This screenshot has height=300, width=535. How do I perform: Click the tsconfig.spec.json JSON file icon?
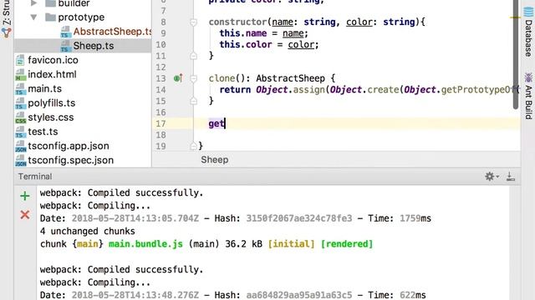pyautogui.click(x=20, y=160)
